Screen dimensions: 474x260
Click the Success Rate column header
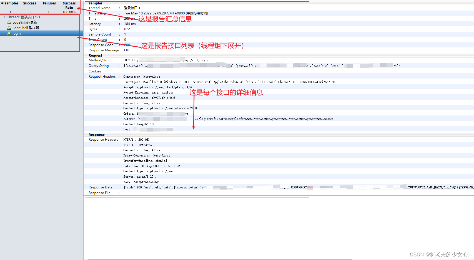click(x=69, y=5)
